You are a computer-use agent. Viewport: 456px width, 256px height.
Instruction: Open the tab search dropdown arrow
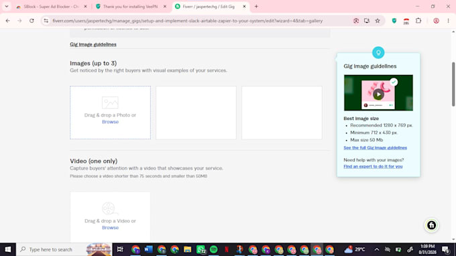tap(7, 7)
